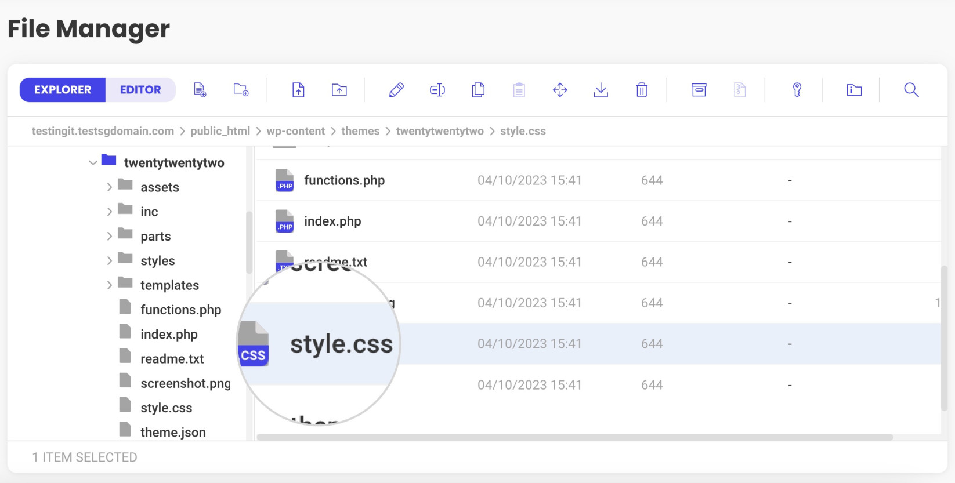Screen dimensions: 955x483
Task: Select parts folder in tree
Action: pyautogui.click(x=155, y=236)
